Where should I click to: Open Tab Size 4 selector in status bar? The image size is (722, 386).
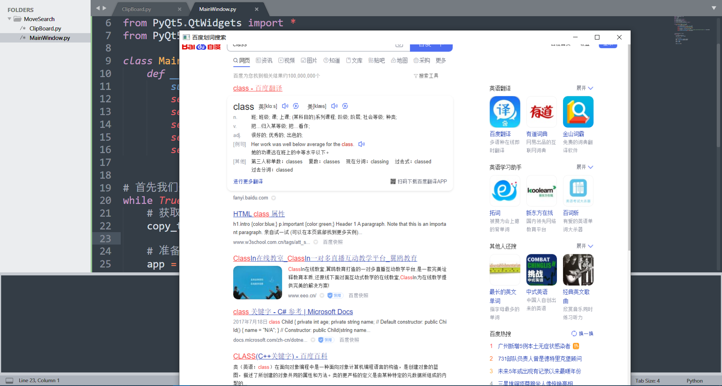pos(648,381)
